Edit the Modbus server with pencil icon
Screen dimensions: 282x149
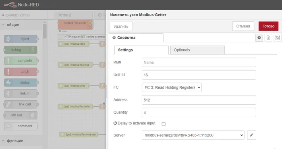[x=251, y=135]
